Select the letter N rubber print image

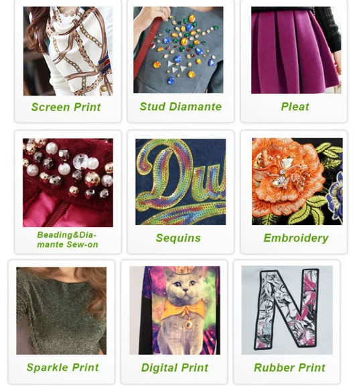tap(287, 310)
